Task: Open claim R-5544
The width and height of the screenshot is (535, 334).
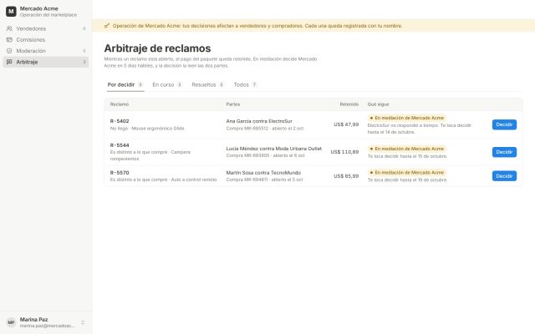Action: pyautogui.click(x=120, y=145)
